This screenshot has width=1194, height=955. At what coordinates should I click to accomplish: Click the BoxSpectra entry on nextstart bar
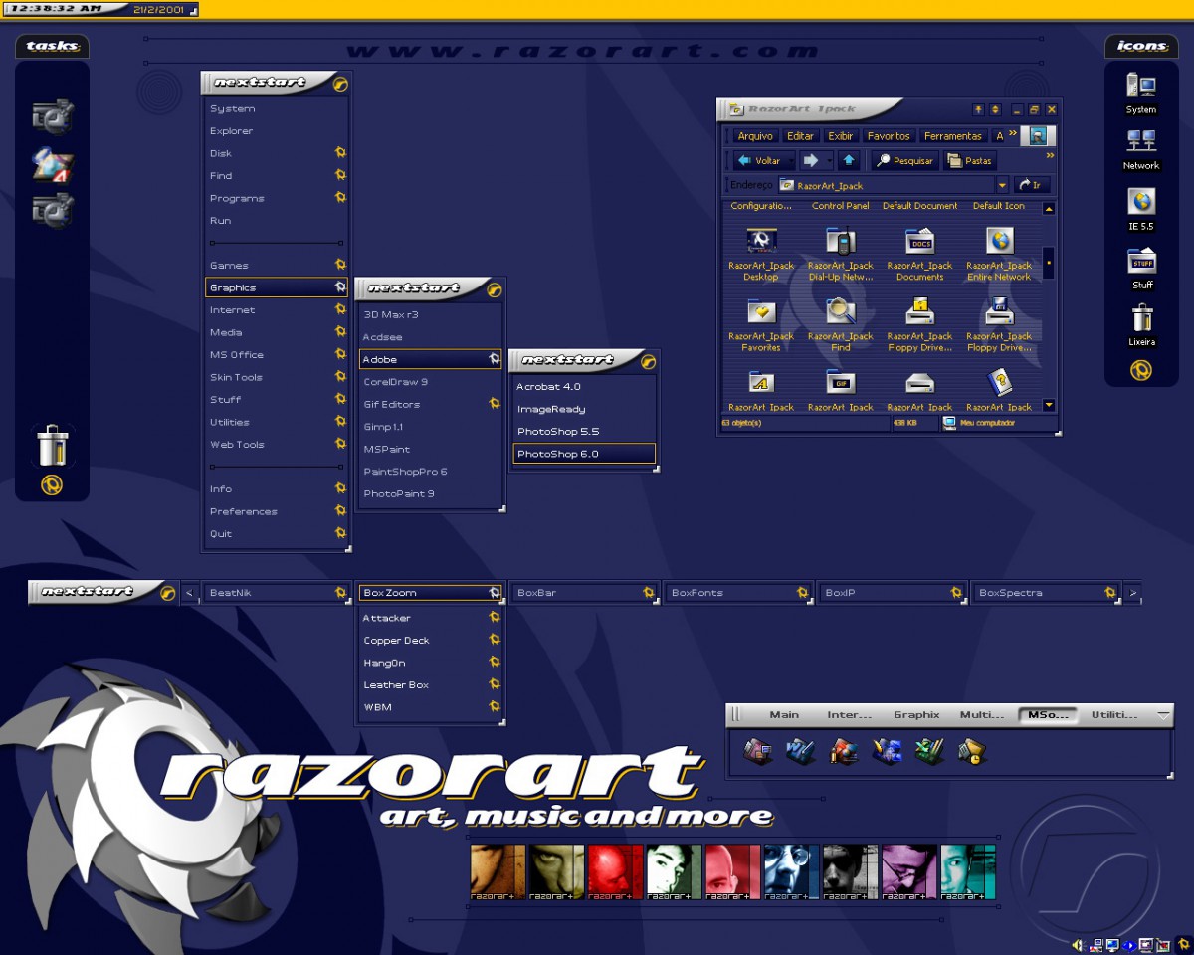click(x=1045, y=593)
